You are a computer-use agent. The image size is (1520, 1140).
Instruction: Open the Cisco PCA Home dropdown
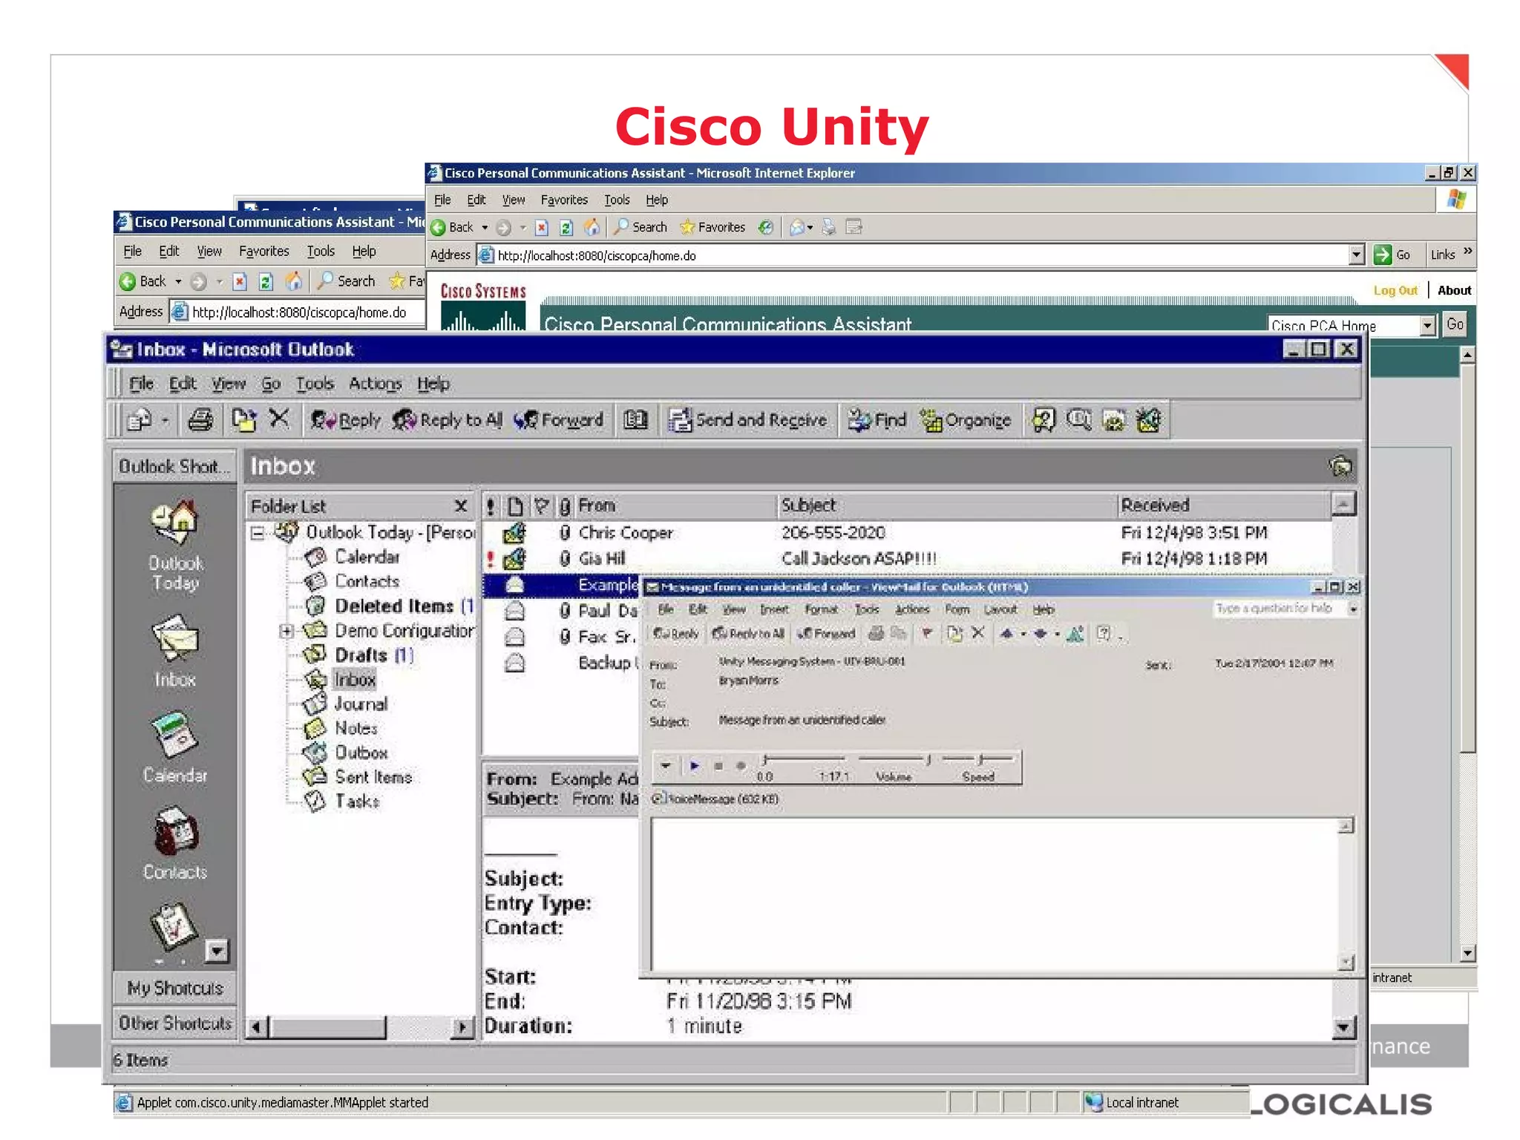pyautogui.click(x=1427, y=326)
